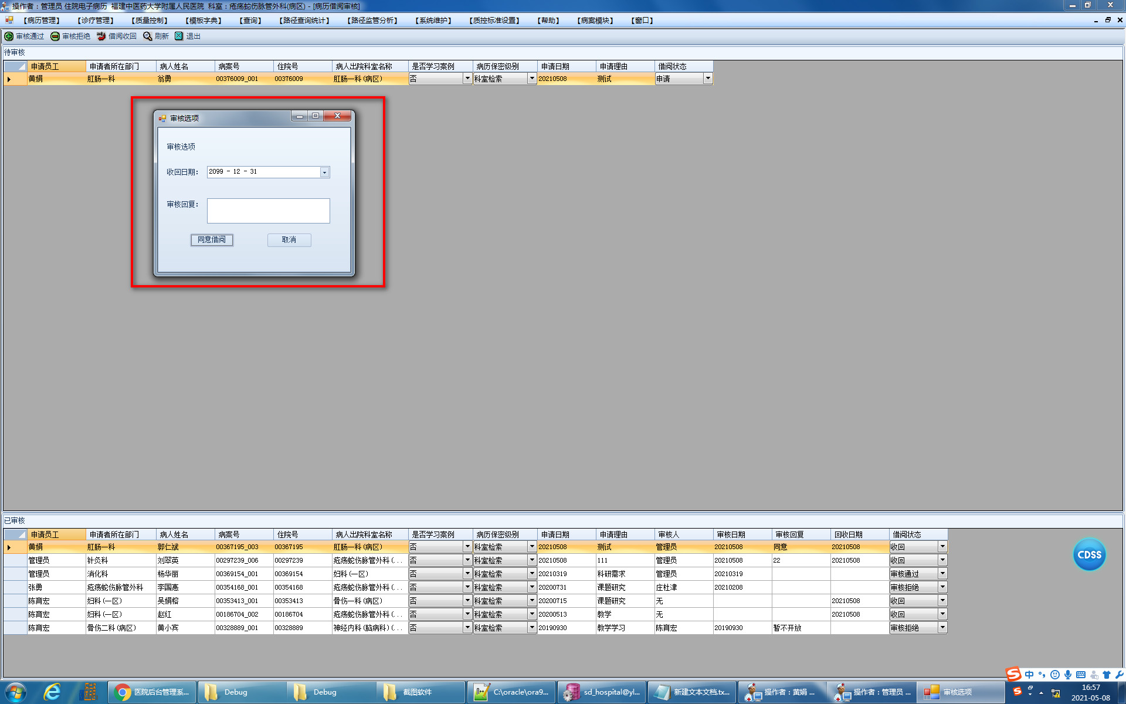This screenshot has height=704, width=1126.
Task: Expand the 收回日期 date picker dropdown
Action: (x=324, y=172)
